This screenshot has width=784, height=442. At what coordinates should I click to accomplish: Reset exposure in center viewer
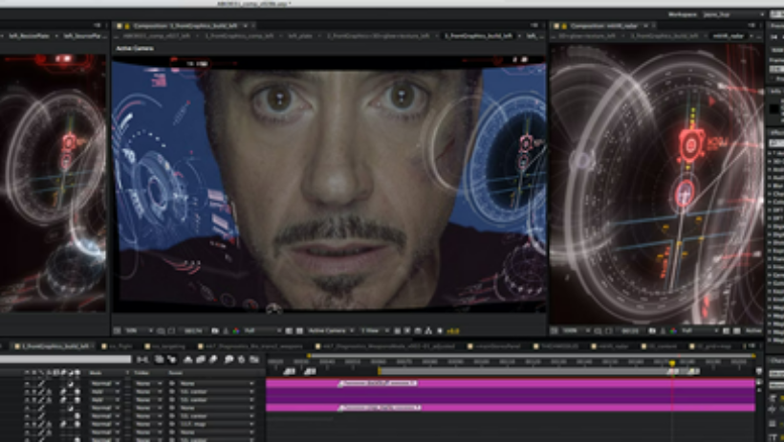(x=440, y=331)
